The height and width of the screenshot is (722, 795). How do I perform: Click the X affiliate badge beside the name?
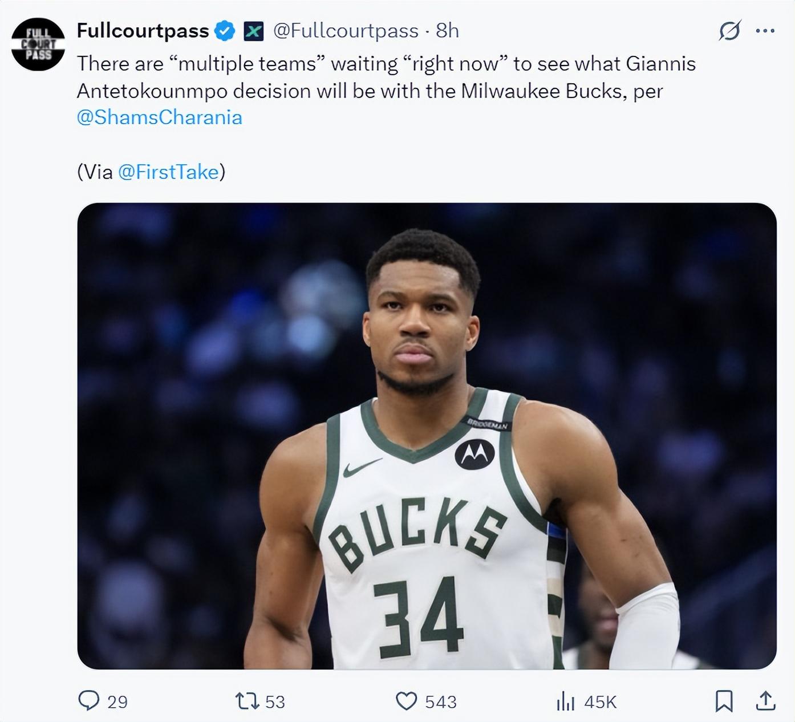point(253,31)
